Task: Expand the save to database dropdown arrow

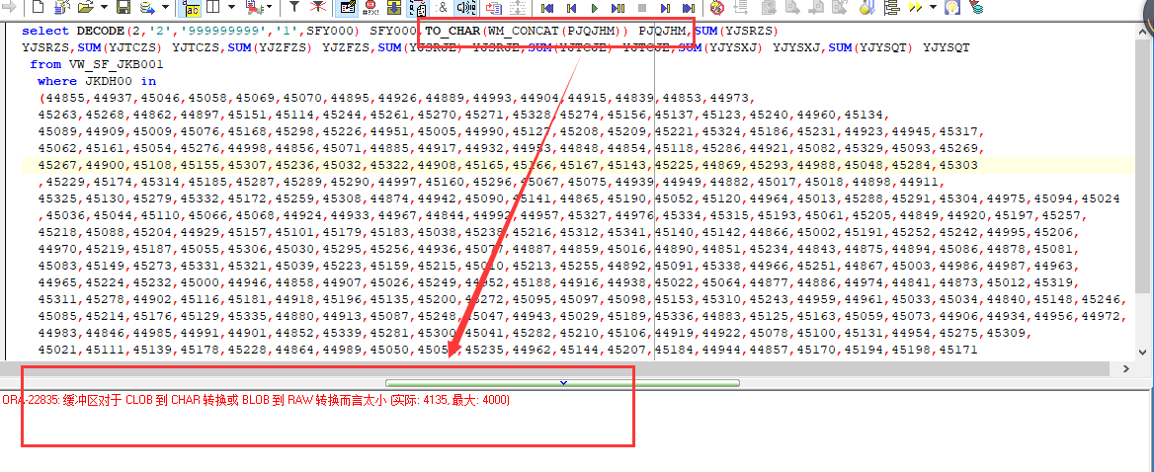Action: [x=166, y=7]
